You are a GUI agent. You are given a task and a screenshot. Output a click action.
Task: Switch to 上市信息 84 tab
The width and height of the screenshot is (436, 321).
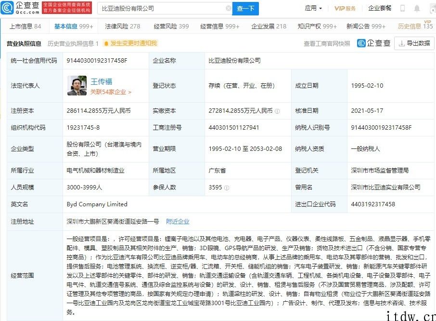click(x=25, y=27)
